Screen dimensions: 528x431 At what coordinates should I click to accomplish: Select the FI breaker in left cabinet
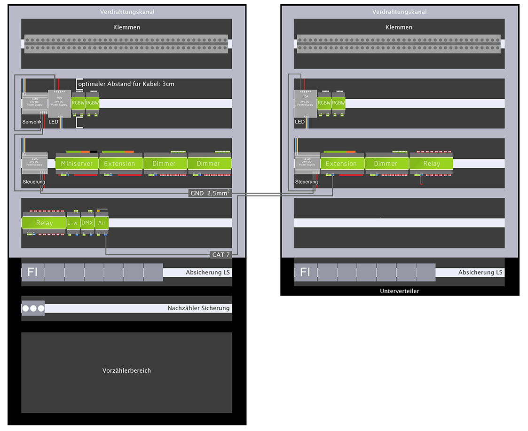point(33,272)
